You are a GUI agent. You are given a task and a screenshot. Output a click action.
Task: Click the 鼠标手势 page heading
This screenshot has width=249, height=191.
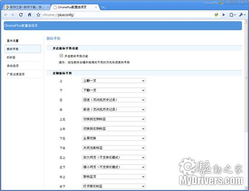click(53, 38)
